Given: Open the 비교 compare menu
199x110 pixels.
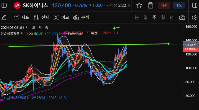Looking at the screenshot, I should (61, 17).
